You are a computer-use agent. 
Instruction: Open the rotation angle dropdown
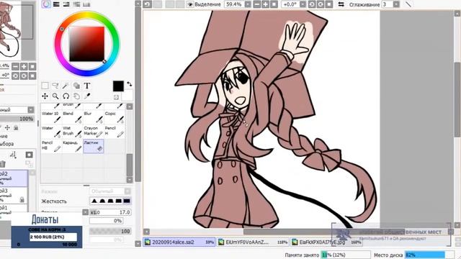[303, 4]
